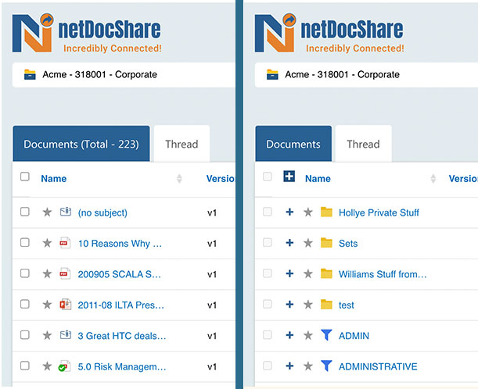The width and height of the screenshot is (478, 389).
Task: Click the ADMINISTRATIVE filter funnel icon
Action: click(326, 366)
